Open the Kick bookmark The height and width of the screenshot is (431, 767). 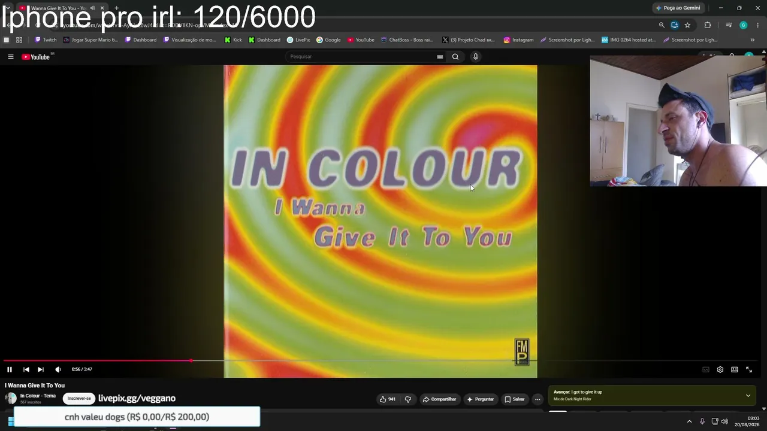(234, 40)
